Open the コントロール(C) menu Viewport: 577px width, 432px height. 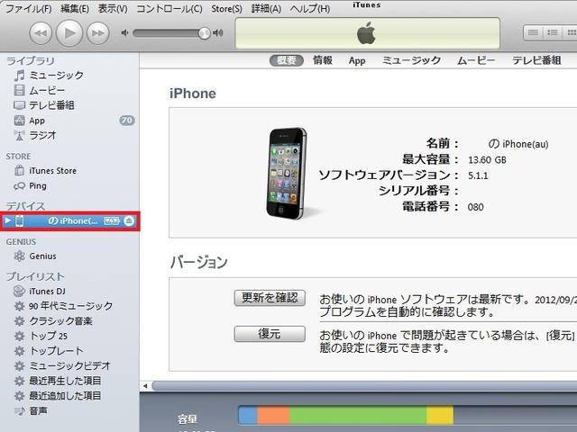169,8
